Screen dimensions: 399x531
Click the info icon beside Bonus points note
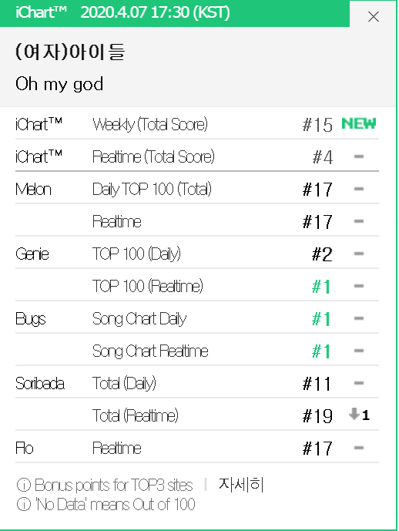(24, 485)
